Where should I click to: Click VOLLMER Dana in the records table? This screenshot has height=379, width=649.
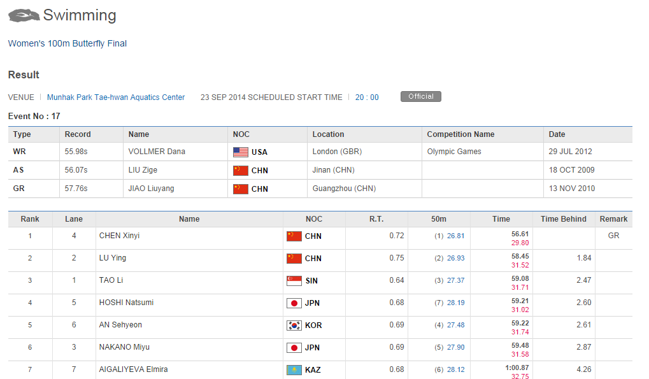click(x=157, y=152)
